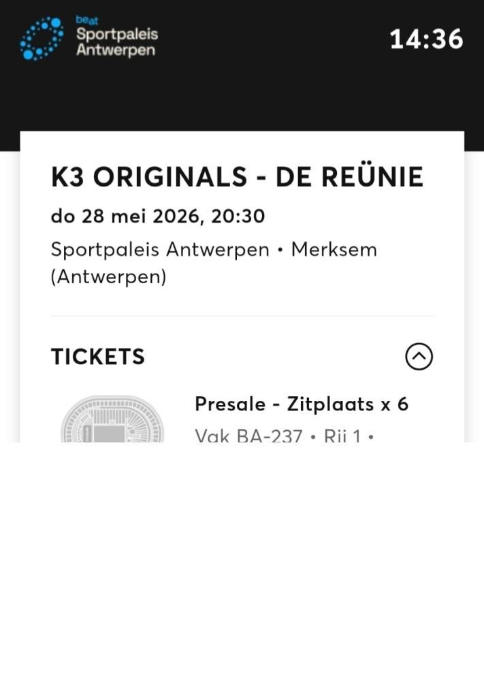
Task: Tap '(Antwerpen)' on the second venue line
Action: pos(108,277)
